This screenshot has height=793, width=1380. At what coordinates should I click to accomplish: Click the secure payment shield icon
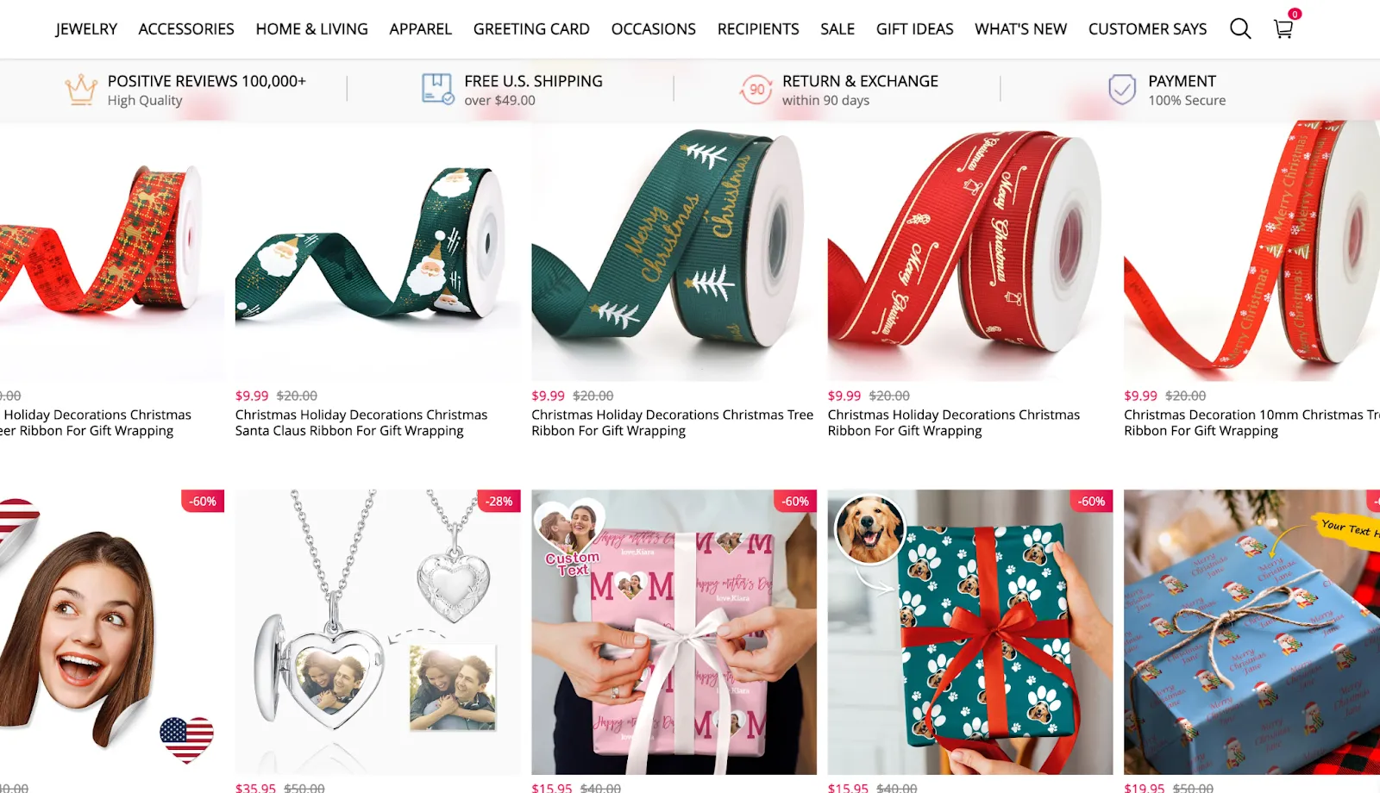tap(1122, 89)
